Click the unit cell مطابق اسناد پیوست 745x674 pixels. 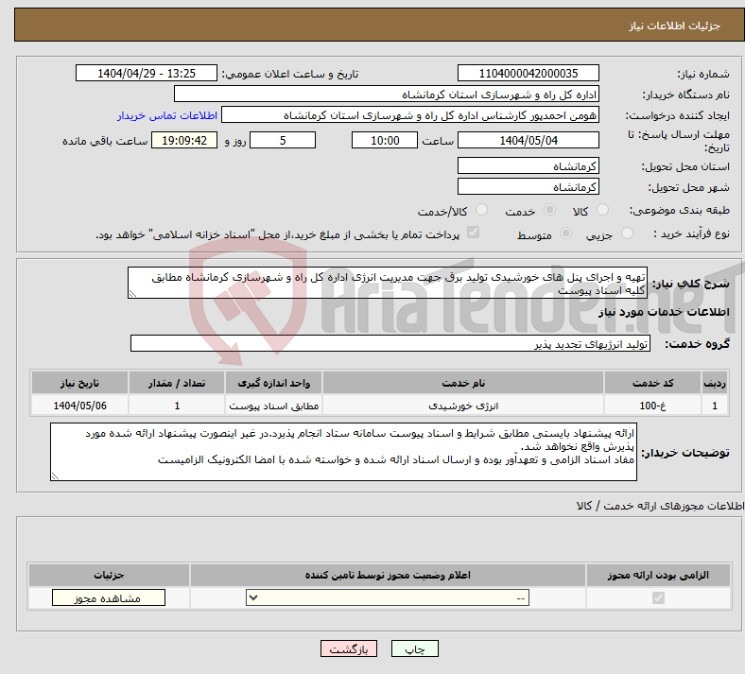[x=273, y=406]
